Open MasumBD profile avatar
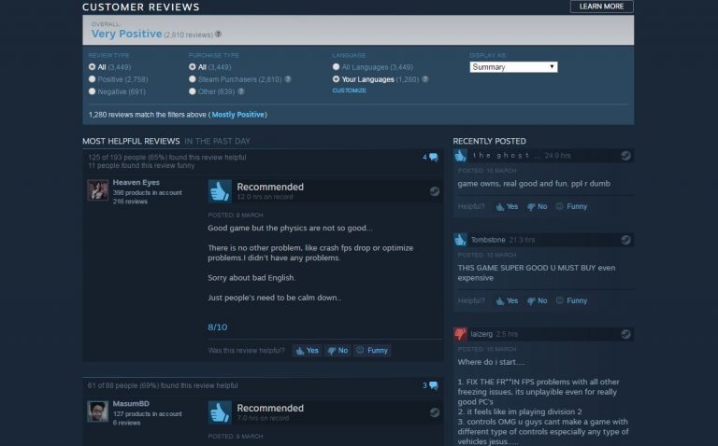The image size is (718, 446). pyautogui.click(x=98, y=411)
